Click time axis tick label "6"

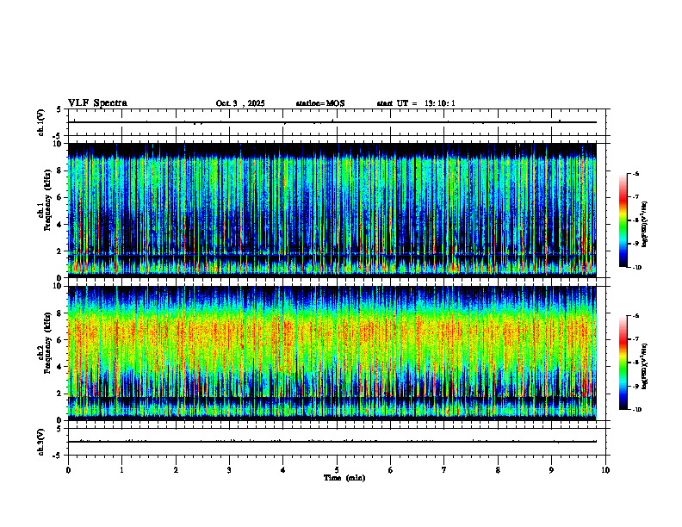click(391, 470)
